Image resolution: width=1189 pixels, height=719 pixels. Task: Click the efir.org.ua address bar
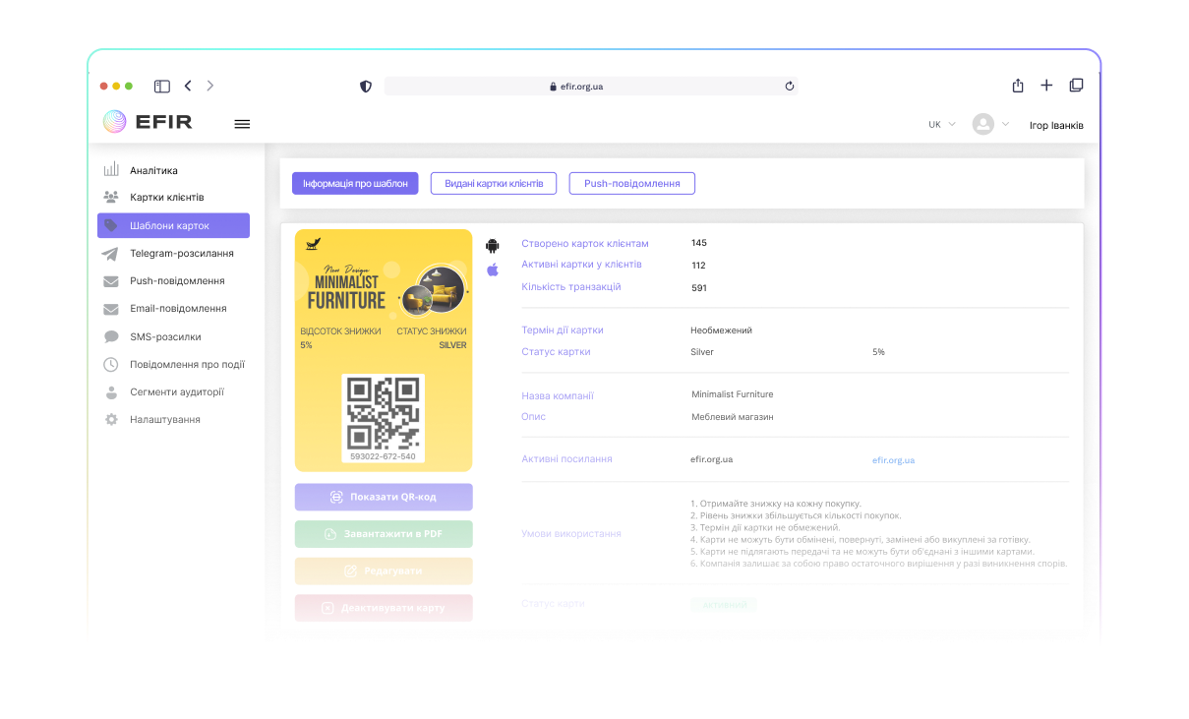(x=591, y=87)
